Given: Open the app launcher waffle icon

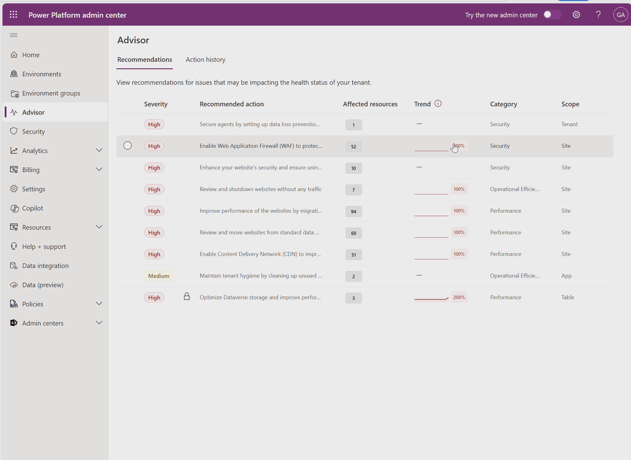Looking at the screenshot, I should point(13,15).
